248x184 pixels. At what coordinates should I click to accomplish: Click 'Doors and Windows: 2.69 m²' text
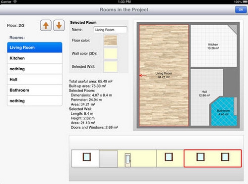tap(94, 128)
